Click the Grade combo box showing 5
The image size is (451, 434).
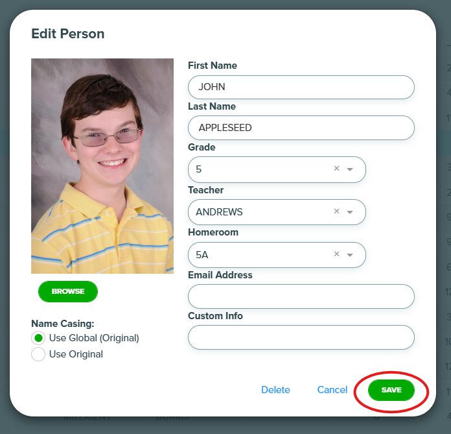(x=277, y=169)
